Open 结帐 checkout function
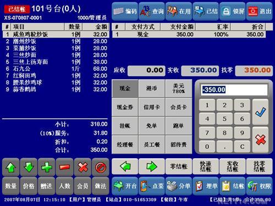This screenshot has height=206, width=275. (x=233, y=186)
